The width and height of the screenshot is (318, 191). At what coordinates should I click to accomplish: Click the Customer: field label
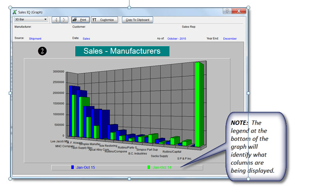click(79, 27)
